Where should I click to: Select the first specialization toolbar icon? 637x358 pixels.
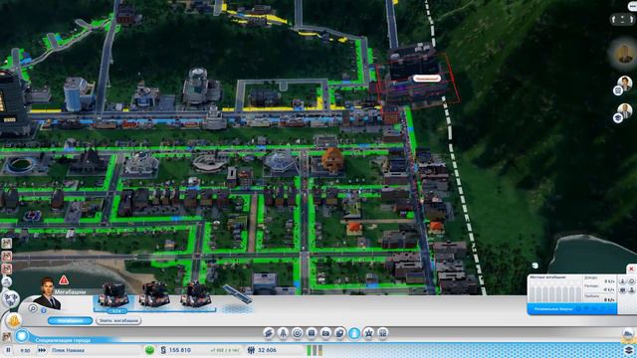coord(269,333)
